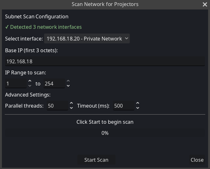Click the Timeout (ms) input field
This screenshot has height=169, width=210.
[x=122, y=106]
